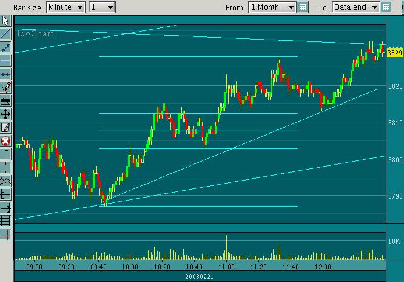The image size is (404, 282).
Task: Toggle the chart grid icon
Action: (5, 221)
